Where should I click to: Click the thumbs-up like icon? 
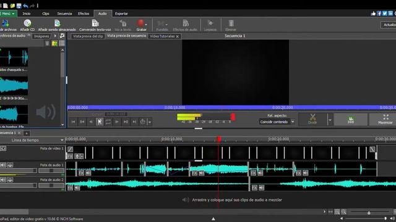(373, 14)
